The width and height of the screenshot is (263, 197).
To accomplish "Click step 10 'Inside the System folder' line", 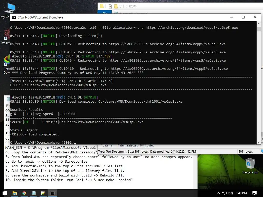I will click(69, 180).
